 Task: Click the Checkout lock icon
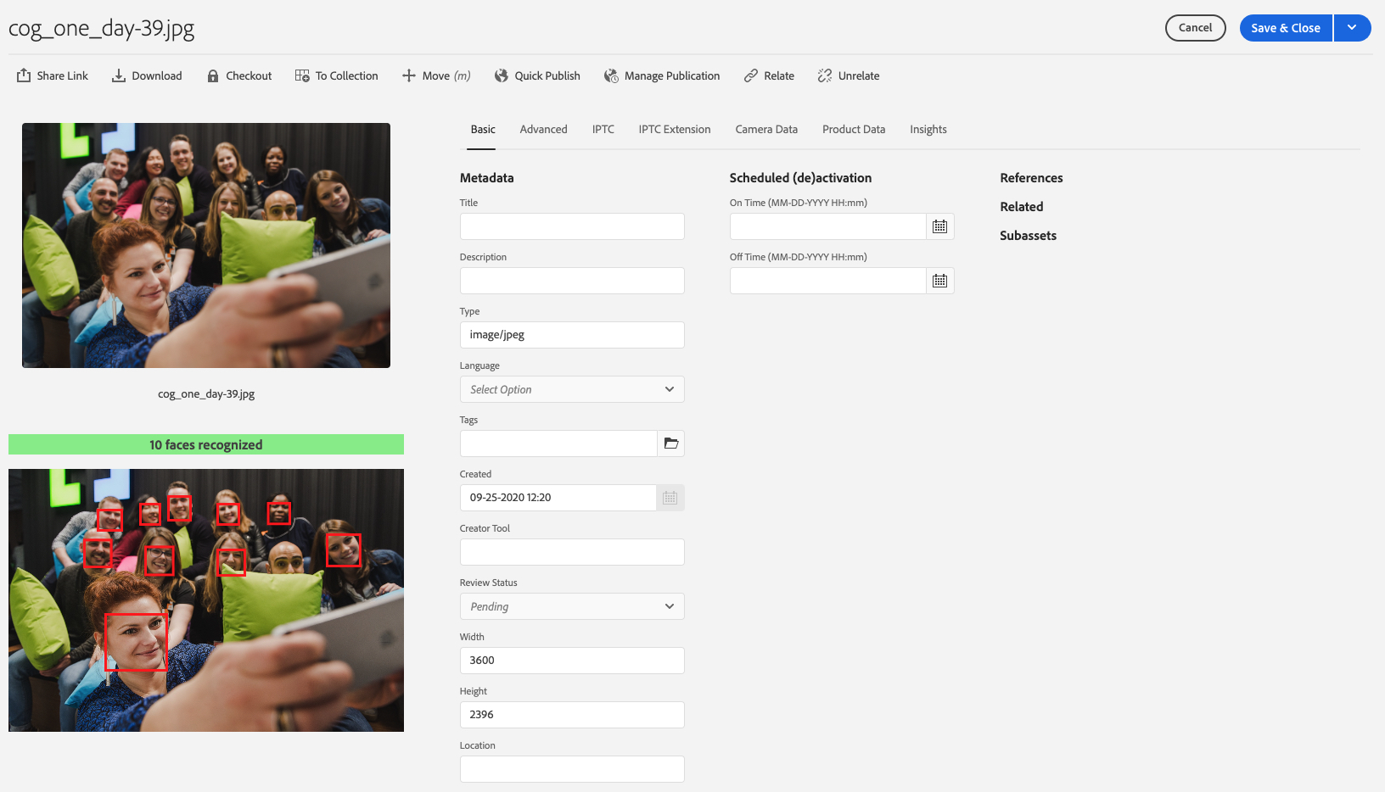pos(213,75)
